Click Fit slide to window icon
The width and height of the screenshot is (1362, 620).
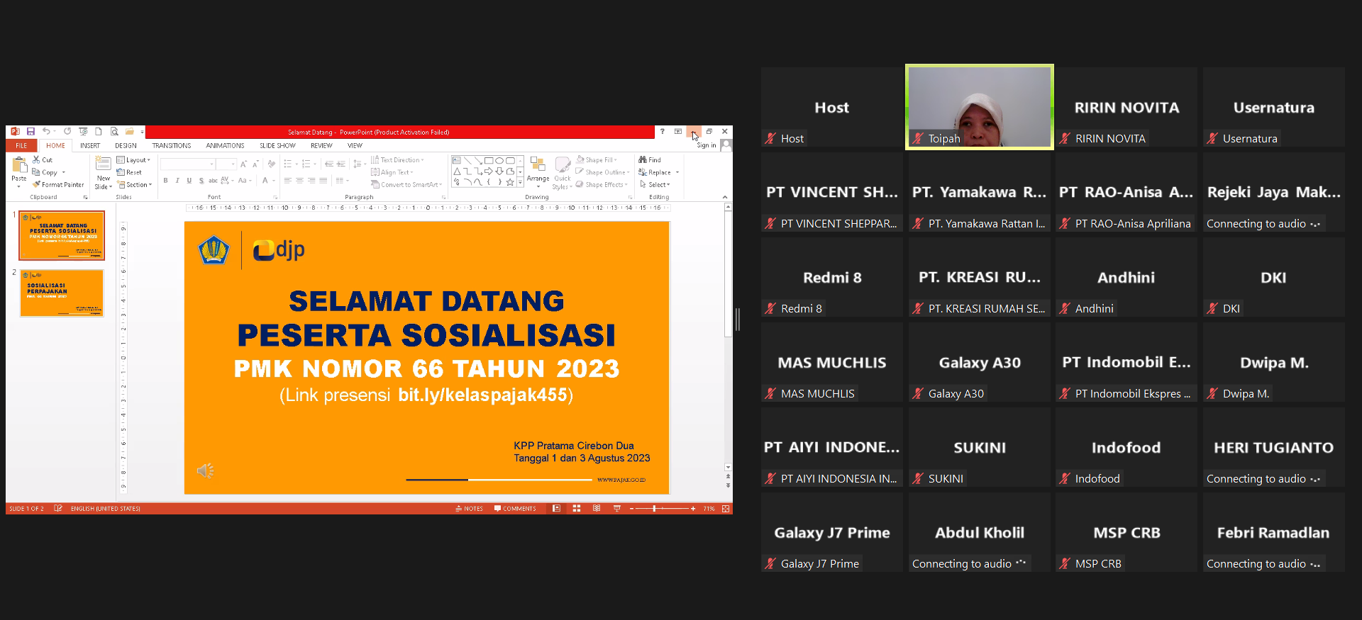coord(725,509)
